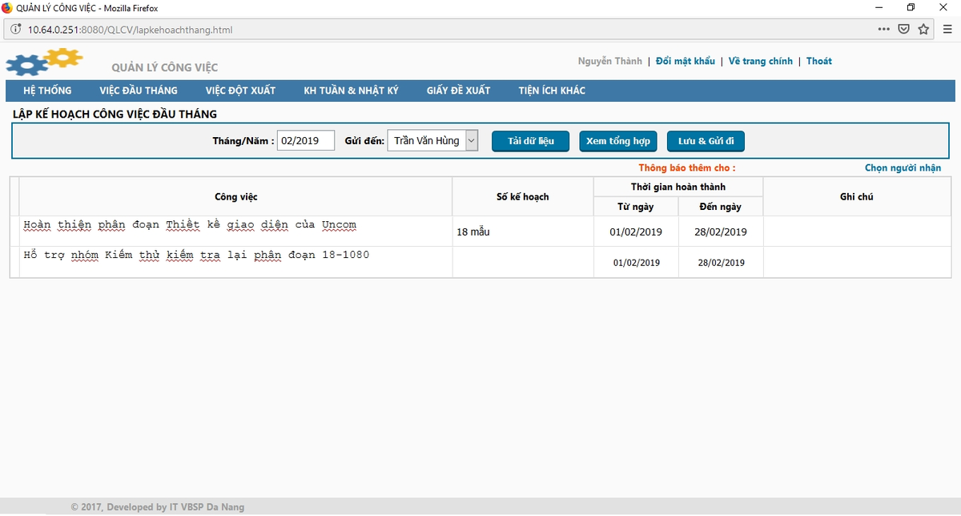Click the user name 'Nguyễn Thành'

610,61
